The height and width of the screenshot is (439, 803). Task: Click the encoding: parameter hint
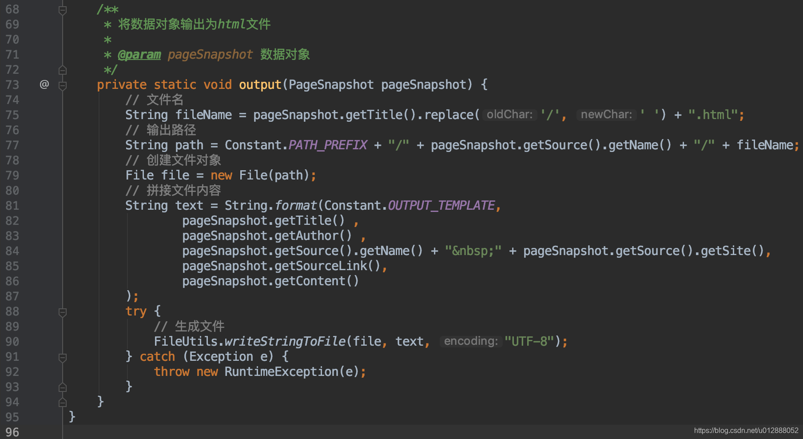[471, 341]
